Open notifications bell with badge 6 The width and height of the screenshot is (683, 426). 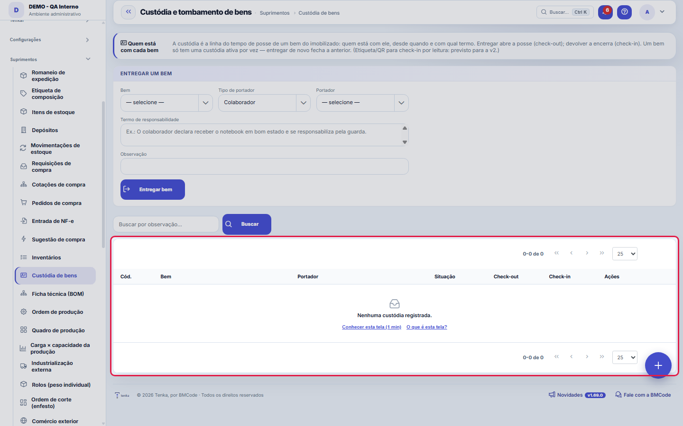[x=605, y=12]
